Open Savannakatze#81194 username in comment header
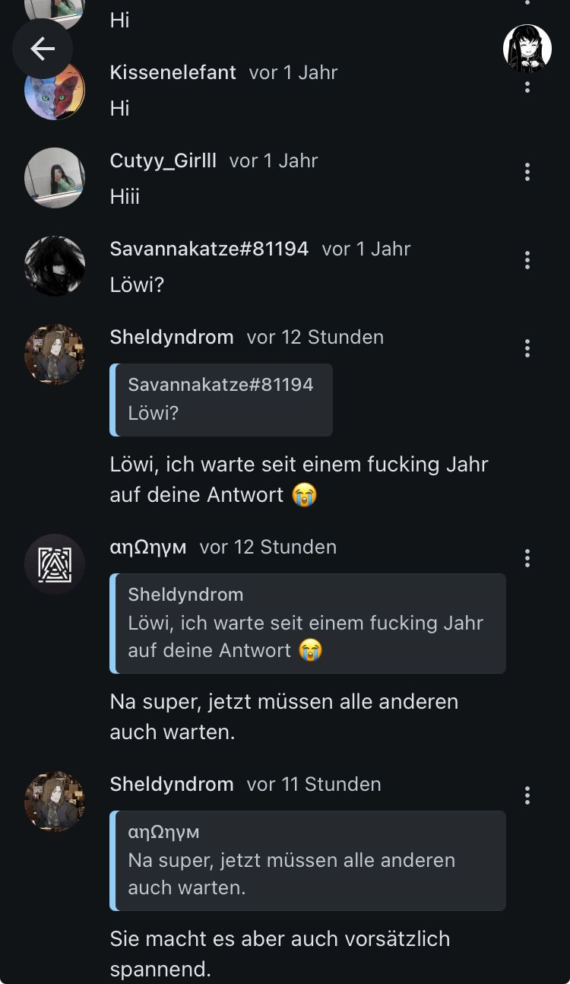 pos(209,249)
